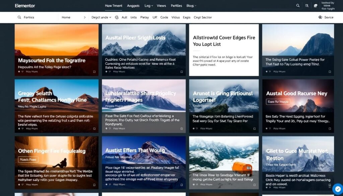
Task: Click the circular icon left of Ault
Action: pyautogui.click(x=117, y=17)
